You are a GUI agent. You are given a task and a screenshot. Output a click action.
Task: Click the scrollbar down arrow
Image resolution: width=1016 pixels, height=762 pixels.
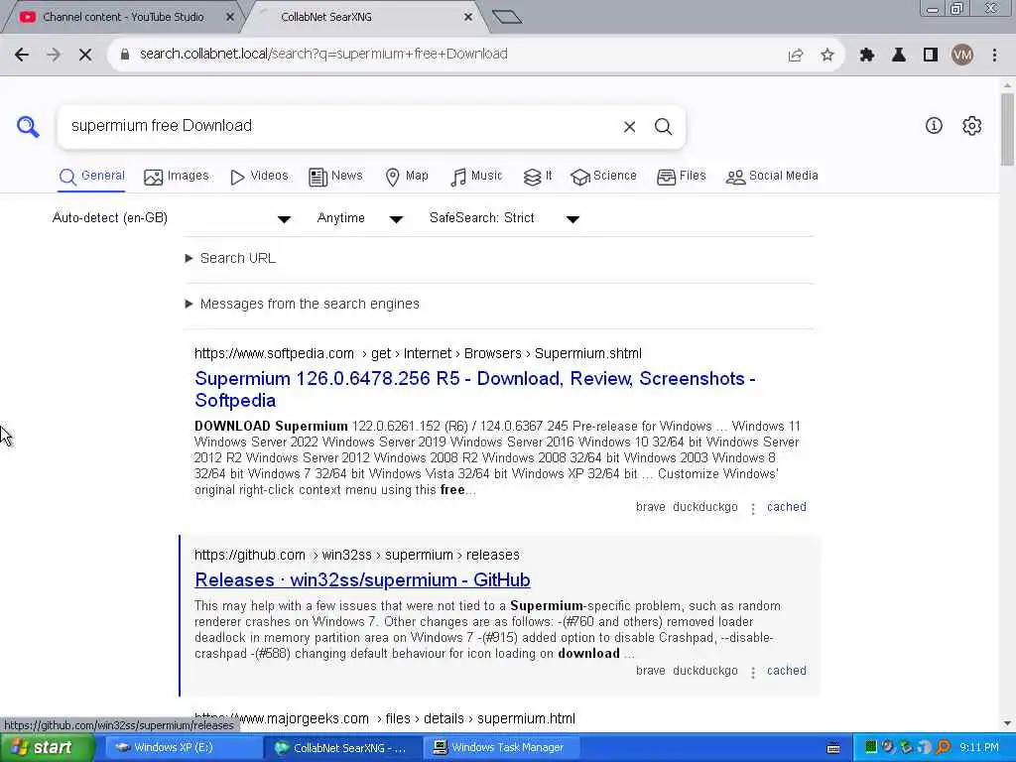tap(1007, 723)
